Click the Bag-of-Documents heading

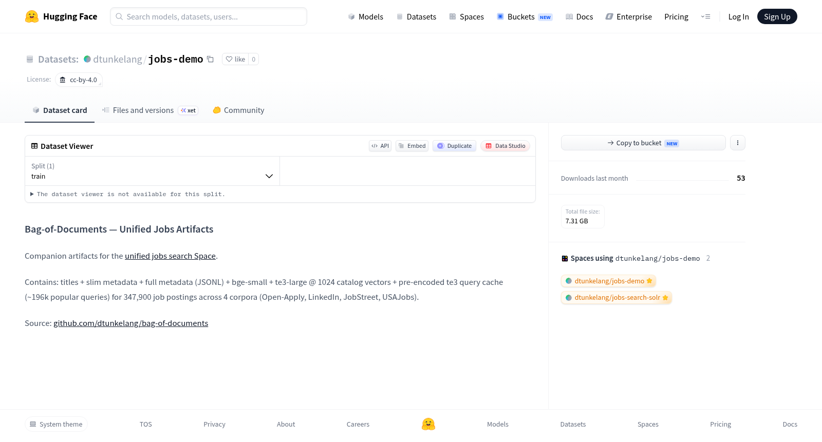coord(119,229)
